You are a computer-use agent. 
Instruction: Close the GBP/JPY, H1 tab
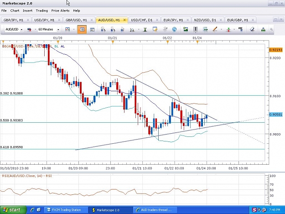[28, 20]
